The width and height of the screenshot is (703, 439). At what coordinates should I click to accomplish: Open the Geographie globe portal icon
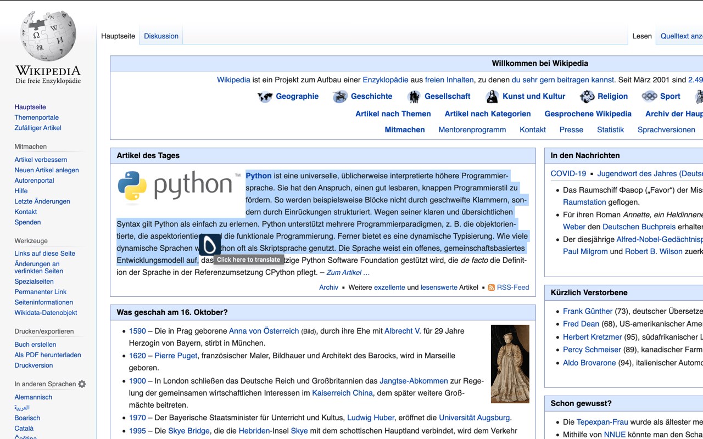pos(265,97)
